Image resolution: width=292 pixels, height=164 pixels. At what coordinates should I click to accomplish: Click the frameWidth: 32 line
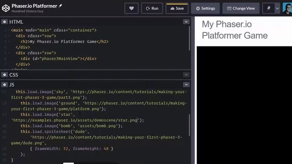point(72,149)
